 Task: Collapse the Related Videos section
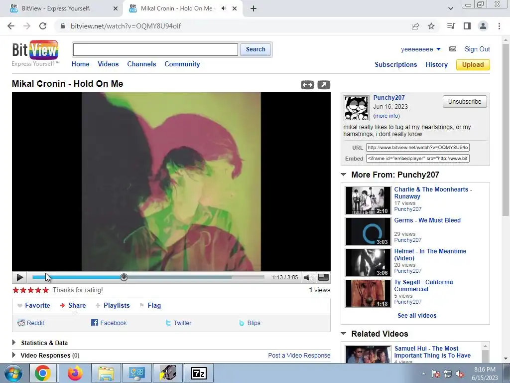344,334
